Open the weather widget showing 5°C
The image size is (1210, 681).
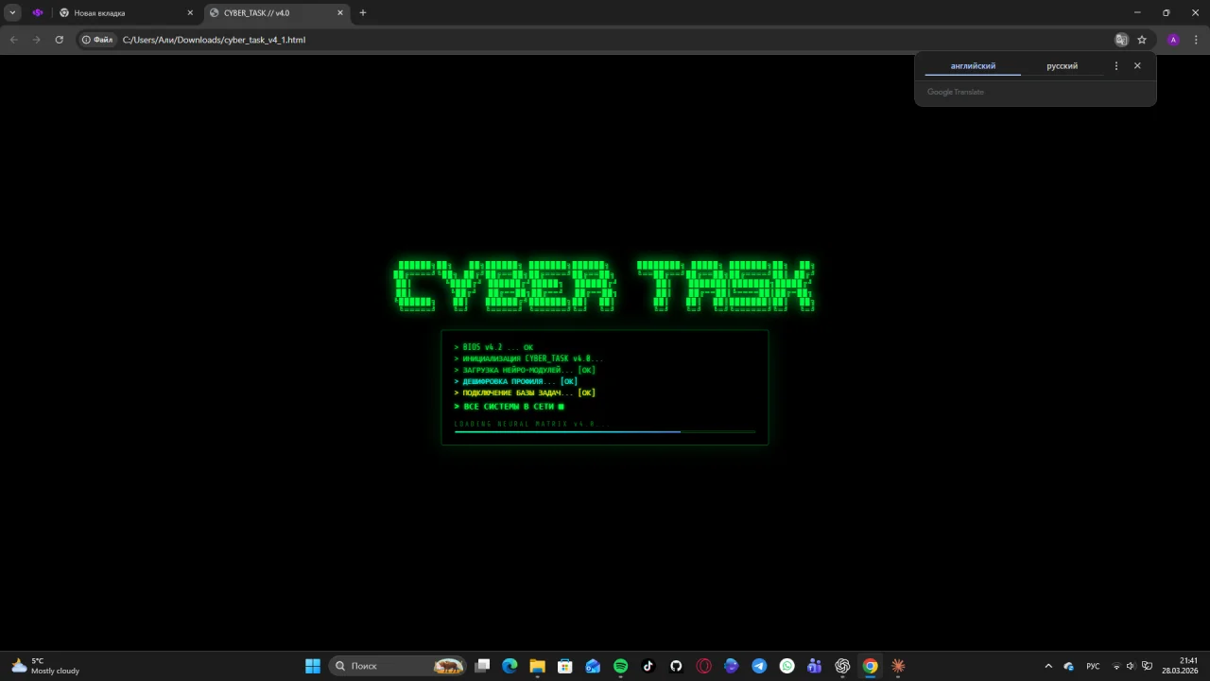[44, 666]
